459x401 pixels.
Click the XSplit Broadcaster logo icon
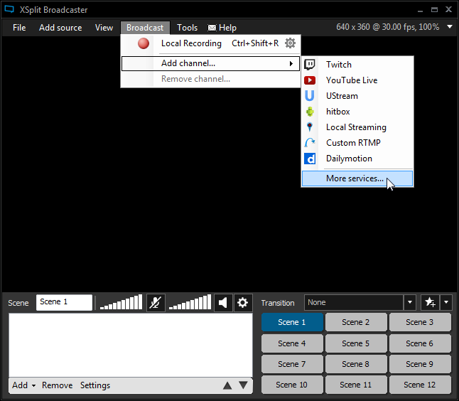coord(9,9)
